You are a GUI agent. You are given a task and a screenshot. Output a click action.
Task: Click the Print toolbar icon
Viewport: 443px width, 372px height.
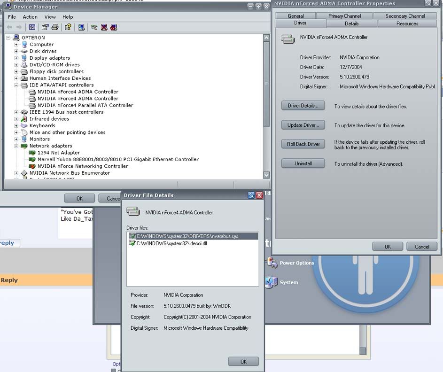coord(55,27)
